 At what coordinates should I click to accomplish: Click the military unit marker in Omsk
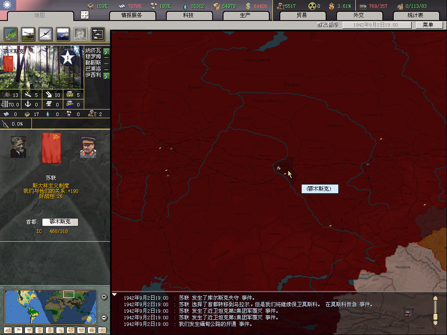pos(279,168)
